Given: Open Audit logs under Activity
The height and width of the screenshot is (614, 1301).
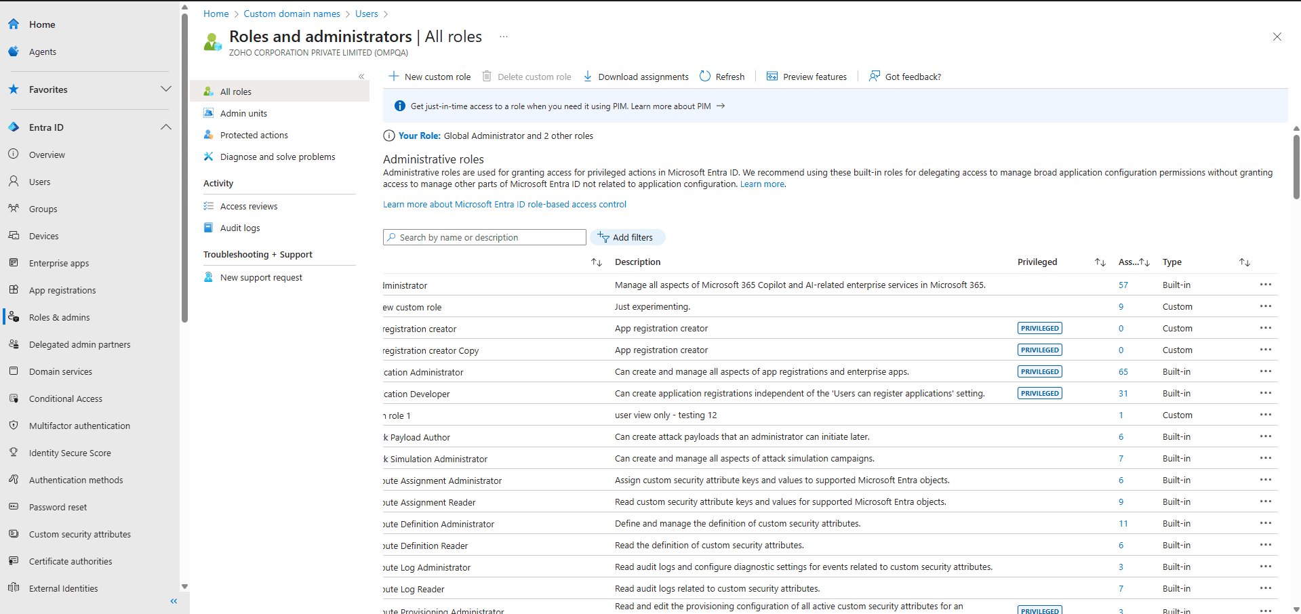Looking at the screenshot, I should (x=239, y=227).
